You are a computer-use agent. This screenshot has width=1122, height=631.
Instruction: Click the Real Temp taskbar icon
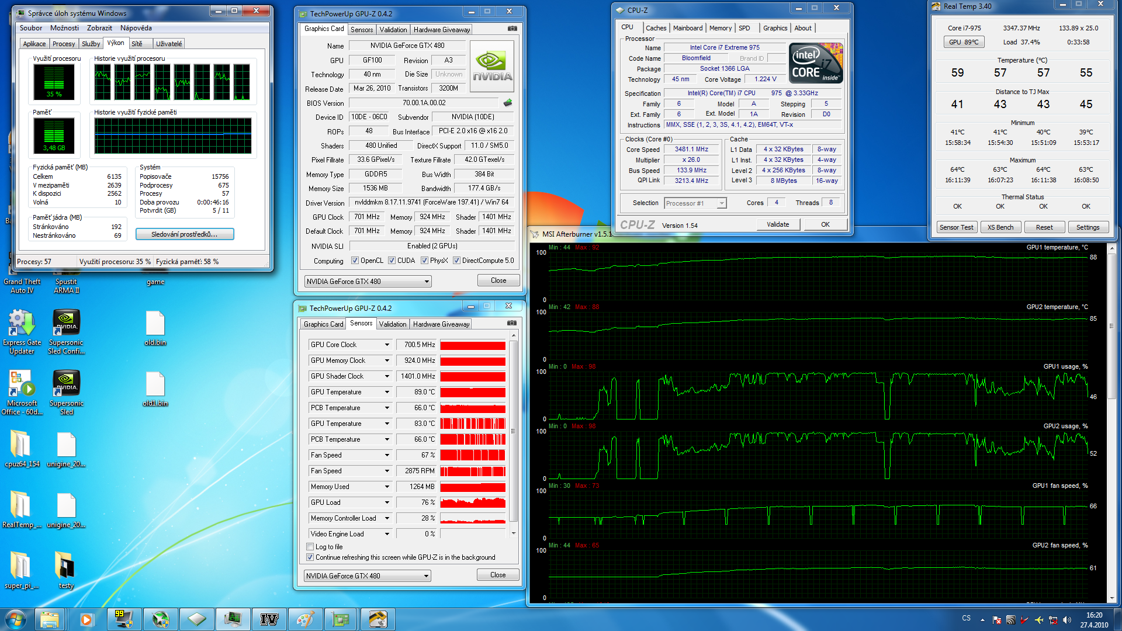pyautogui.click(x=378, y=619)
